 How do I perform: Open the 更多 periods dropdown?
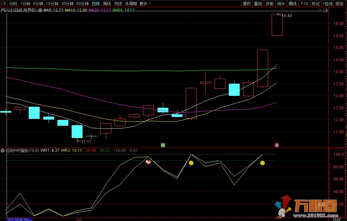click(145, 4)
